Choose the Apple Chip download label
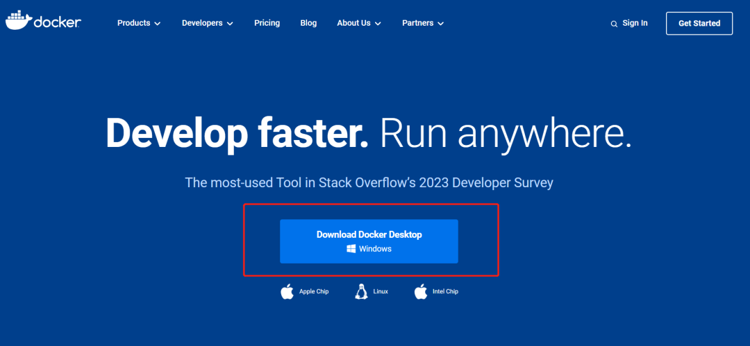Image resolution: width=750 pixels, height=346 pixels. (314, 291)
